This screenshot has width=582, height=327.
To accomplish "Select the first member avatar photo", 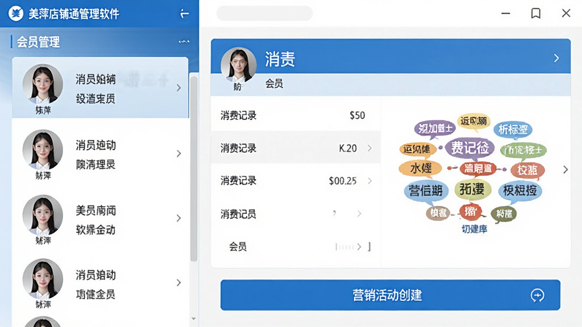I will click(x=43, y=84).
